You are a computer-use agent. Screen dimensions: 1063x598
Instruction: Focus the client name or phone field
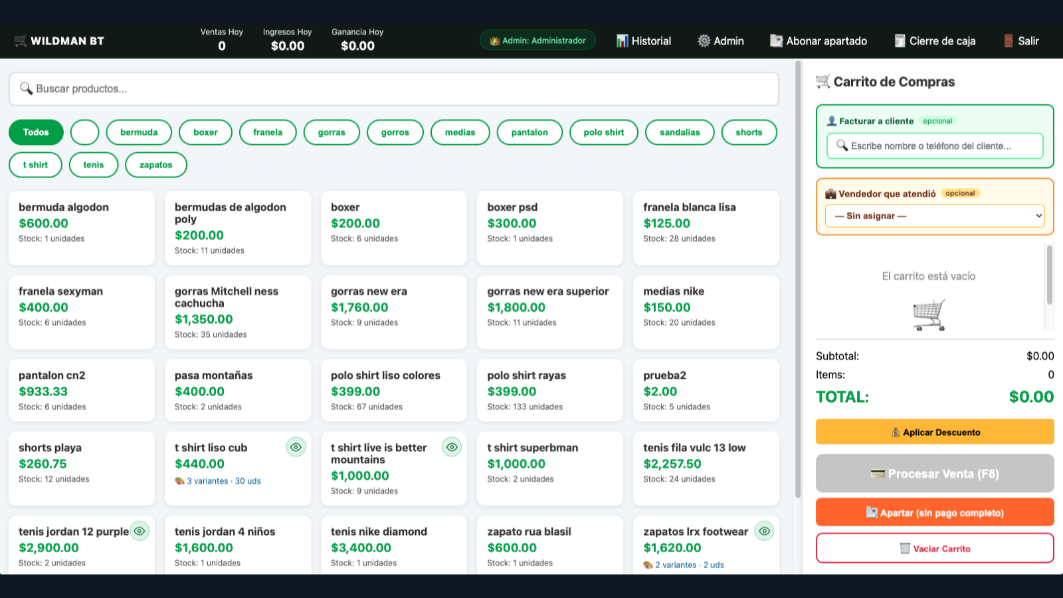click(935, 146)
